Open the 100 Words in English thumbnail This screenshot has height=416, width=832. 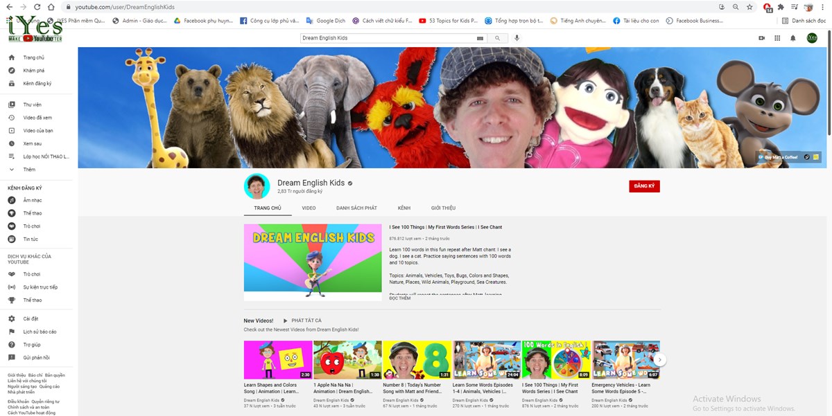point(556,360)
